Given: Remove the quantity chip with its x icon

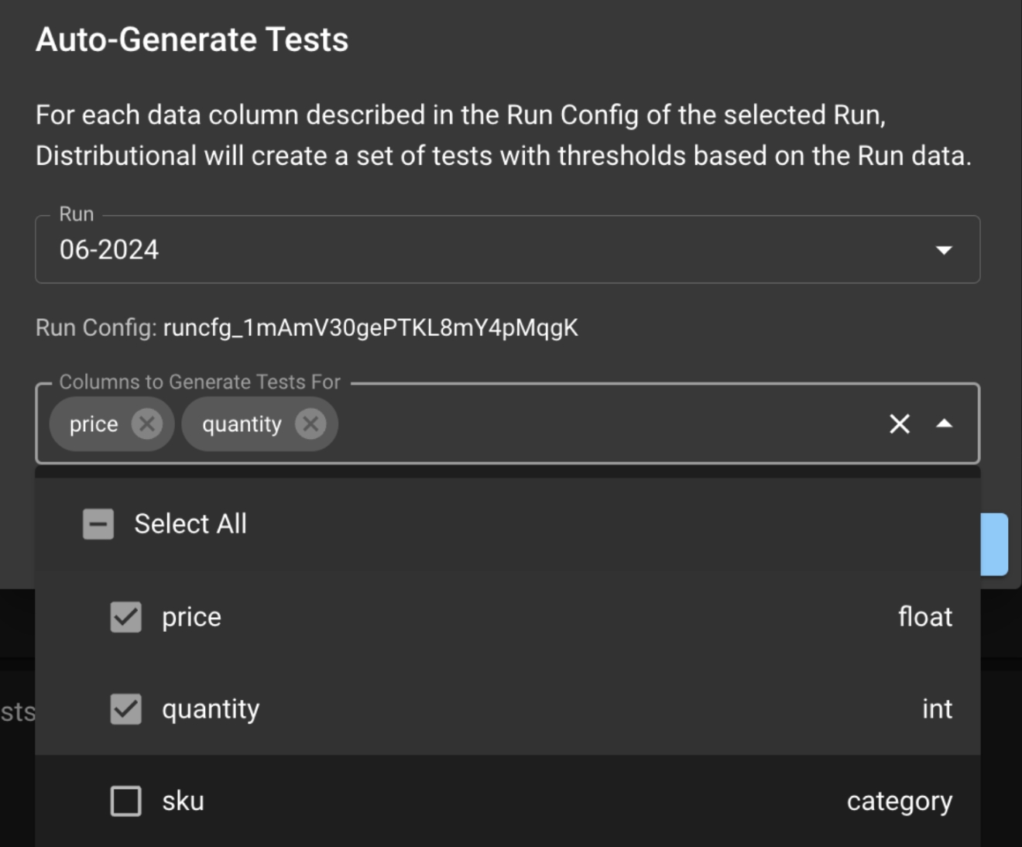Looking at the screenshot, I should pos(310,424).
